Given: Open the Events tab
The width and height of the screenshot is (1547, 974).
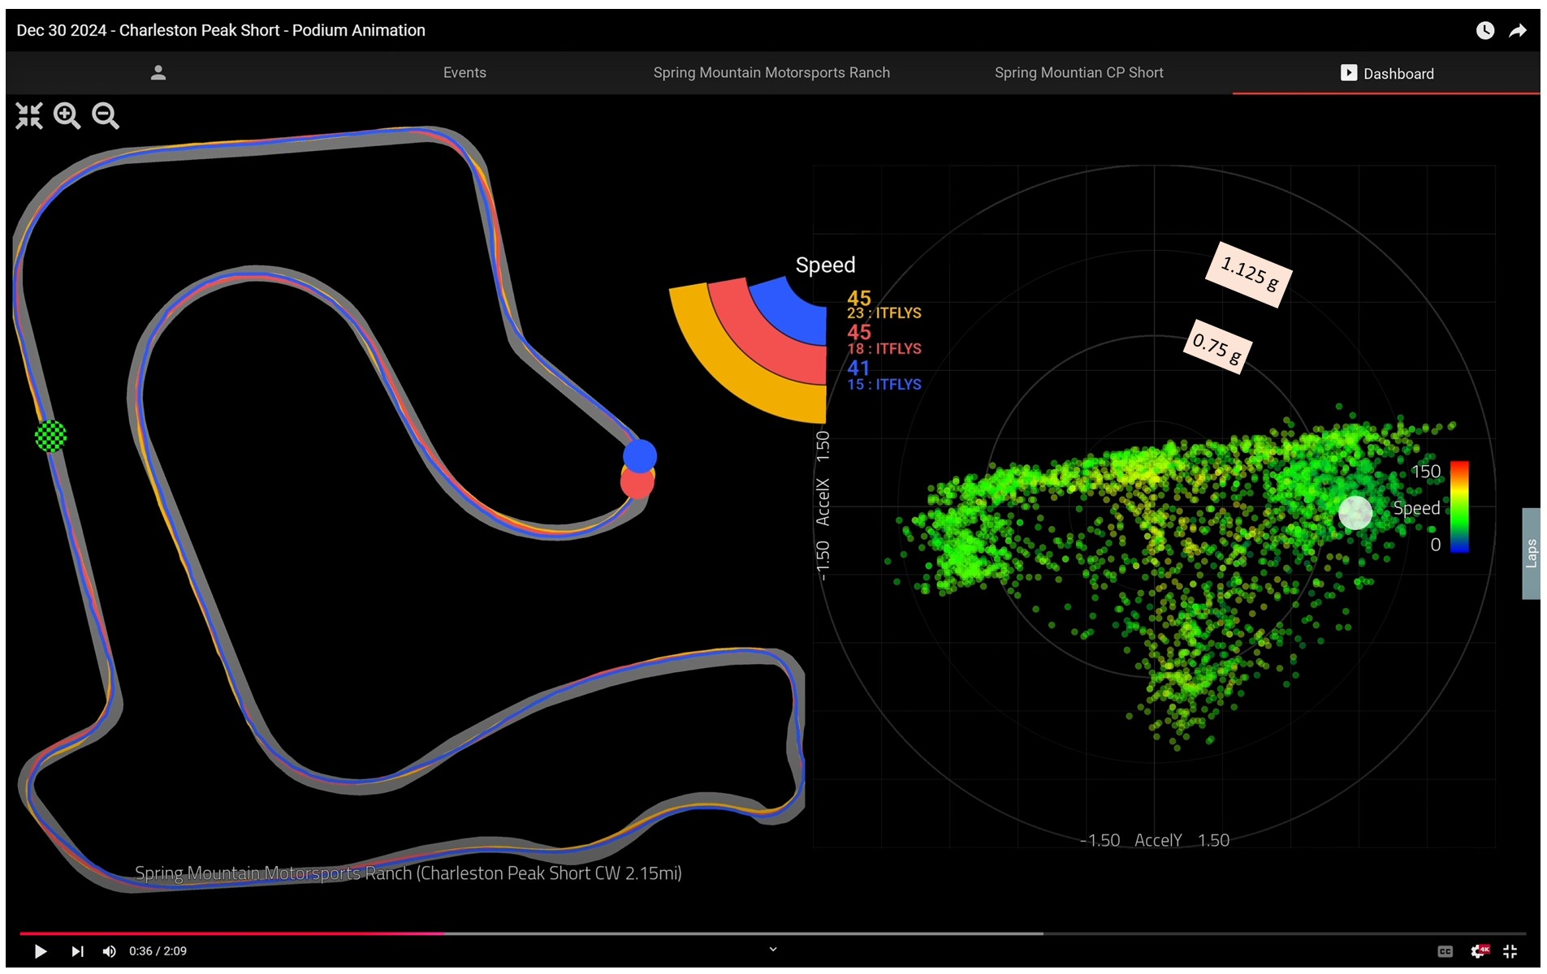Looking at the screenshot, I should pyautogui.click(x=465, y=72).
